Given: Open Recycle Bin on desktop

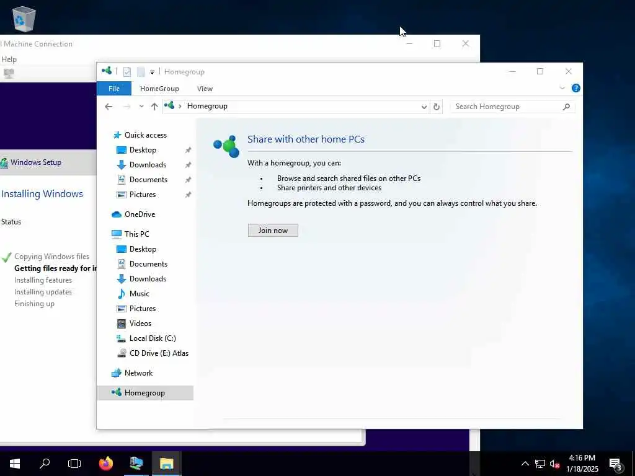Looking at the screenshot, I should point(24,19).
